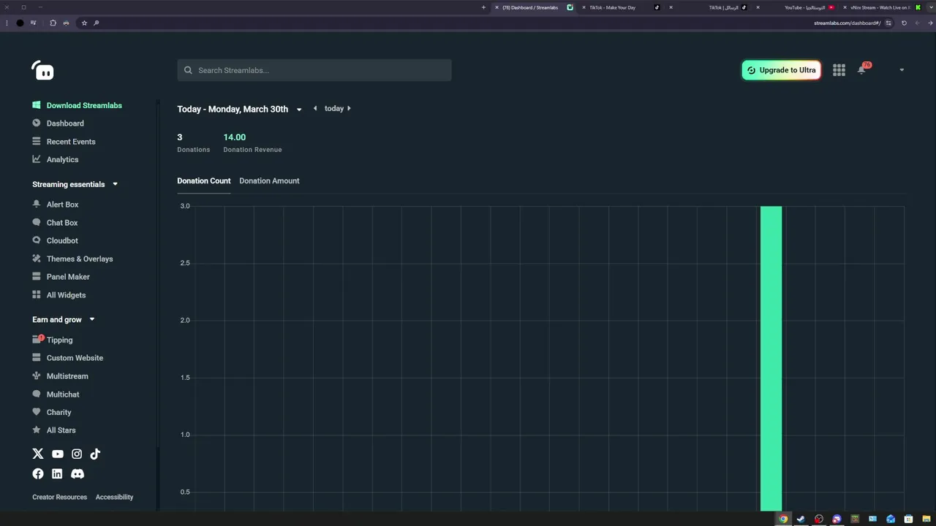Open Steam from the taskbar

(x=801, y=519)
